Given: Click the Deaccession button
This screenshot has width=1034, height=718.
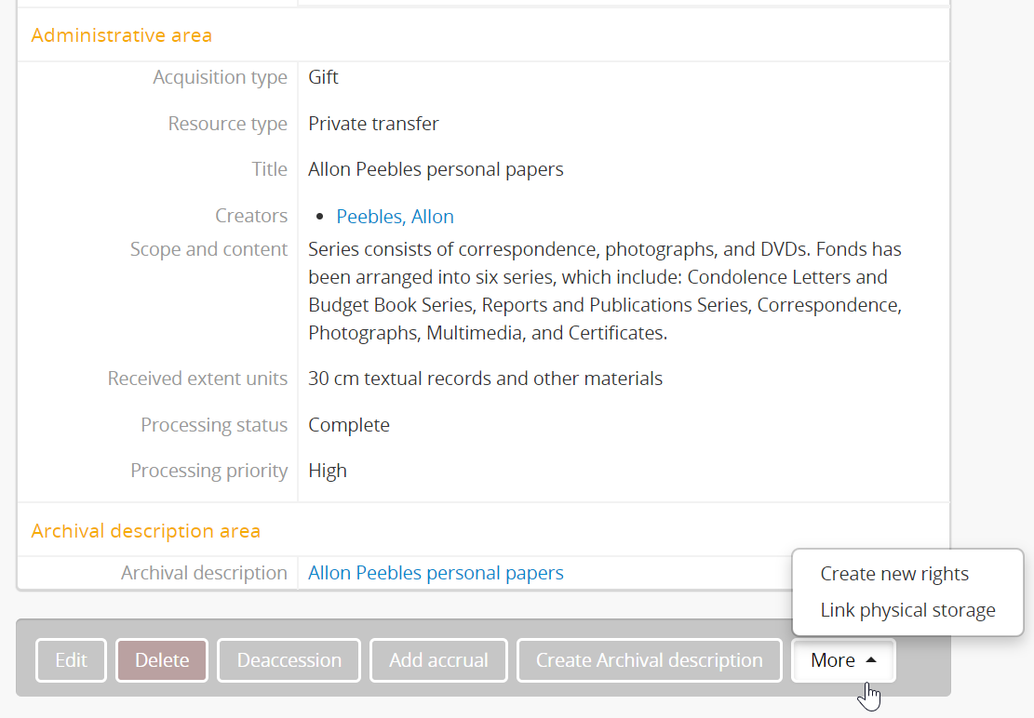Looking at the screenshot, I should coord(289,660).
